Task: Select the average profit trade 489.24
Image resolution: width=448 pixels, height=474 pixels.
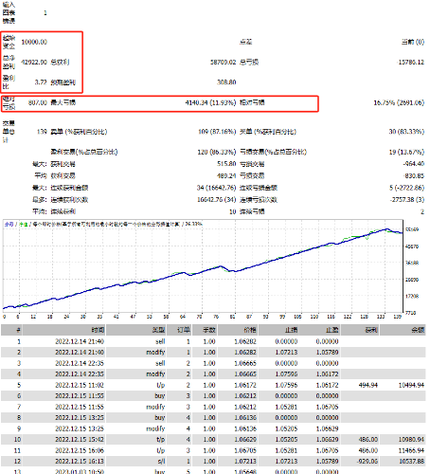Action: 226,175
